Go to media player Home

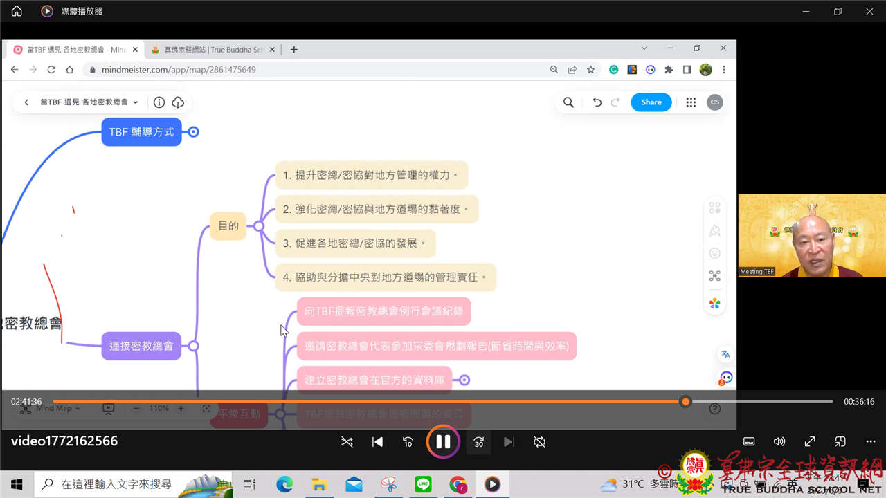coord(17,11)
